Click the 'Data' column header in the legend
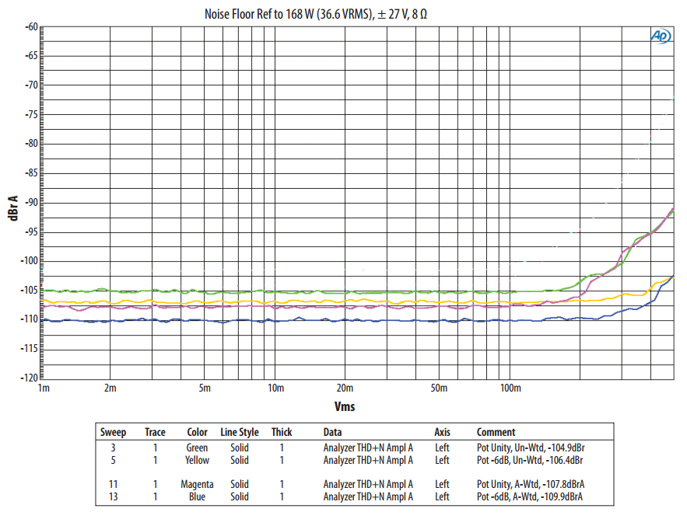The image size is (687, 519). tap(333, 432)
